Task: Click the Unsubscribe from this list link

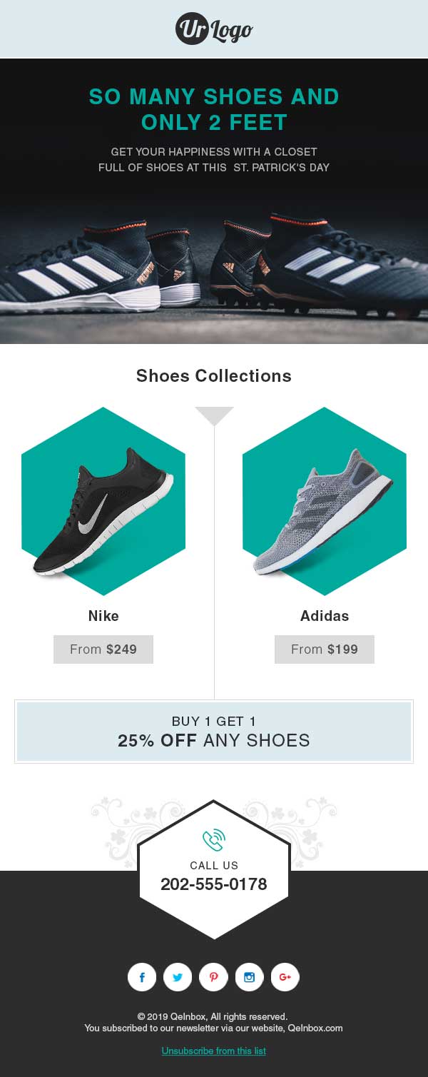Action: click(214, 1051)
